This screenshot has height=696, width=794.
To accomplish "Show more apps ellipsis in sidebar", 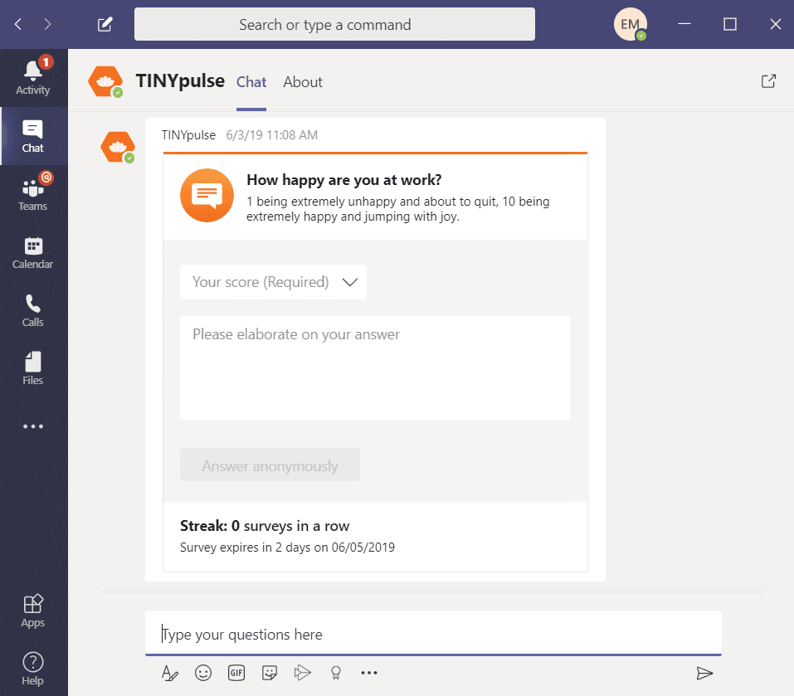I will (33, 426).
